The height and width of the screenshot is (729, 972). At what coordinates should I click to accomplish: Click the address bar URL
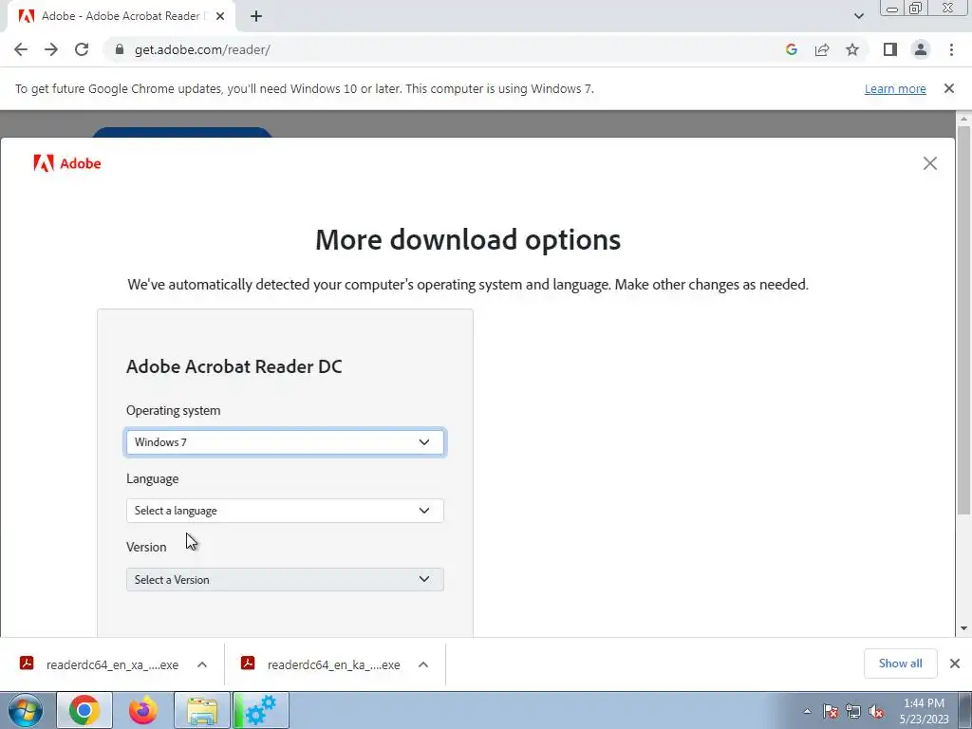pos(202,49)
